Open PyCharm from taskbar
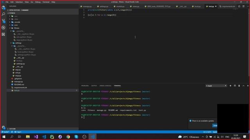The width and height of the screenshot is (250, 140). [52, 136]
